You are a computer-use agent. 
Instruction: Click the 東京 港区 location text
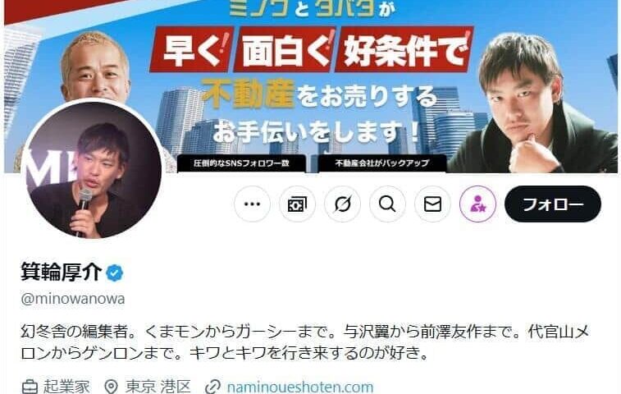pos(158,387)
